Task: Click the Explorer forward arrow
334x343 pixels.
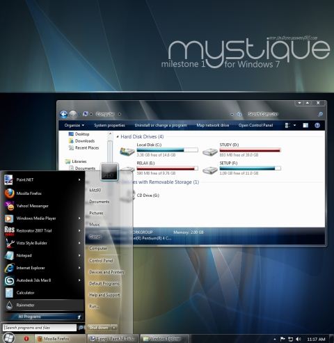Action: point(73,114)
